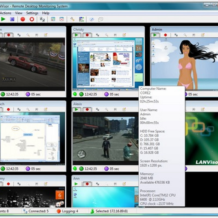Image resolution: width=218 pixels, height=218 pixels.
Task: Toggle the red record button in Ann panel
Action: click(x=87, y=184)
